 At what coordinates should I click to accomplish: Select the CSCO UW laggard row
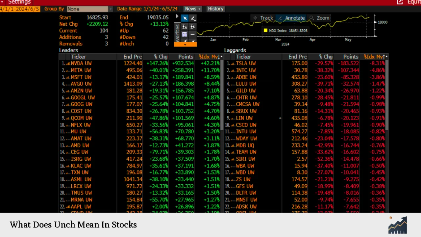pyautogui.click(x=305, y=125)
